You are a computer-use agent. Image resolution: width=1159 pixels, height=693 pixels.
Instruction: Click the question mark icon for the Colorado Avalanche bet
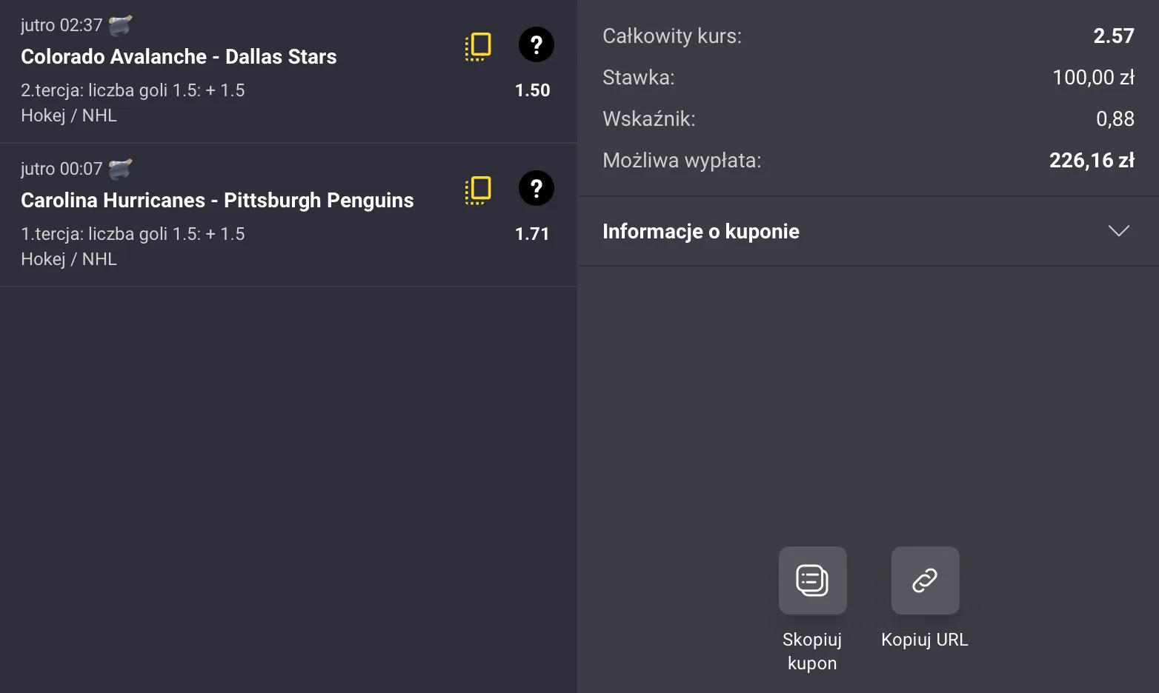tap(535, 45)
